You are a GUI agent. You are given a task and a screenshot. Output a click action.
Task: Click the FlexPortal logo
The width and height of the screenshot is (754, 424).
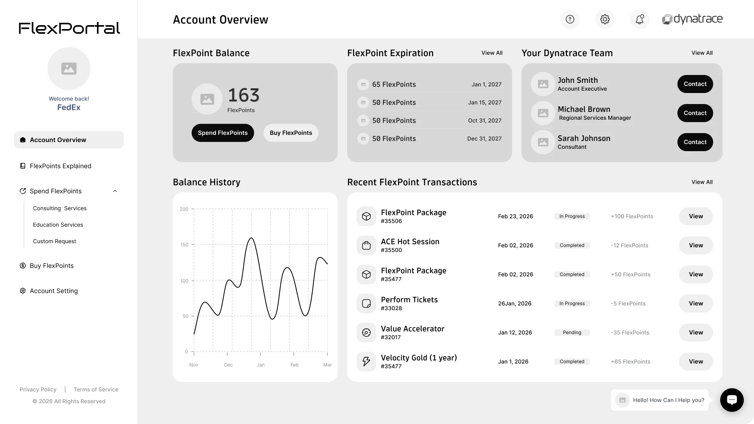69,28
